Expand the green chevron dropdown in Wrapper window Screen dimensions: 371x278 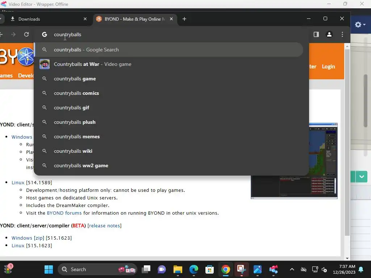pos(362,177)
